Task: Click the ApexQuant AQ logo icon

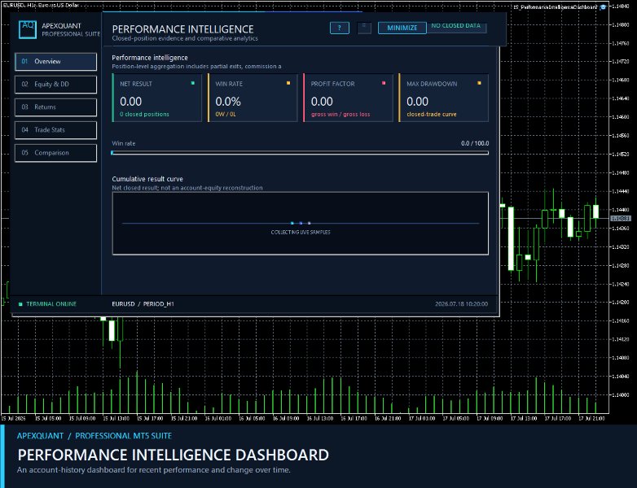Action: pos(28,29)
